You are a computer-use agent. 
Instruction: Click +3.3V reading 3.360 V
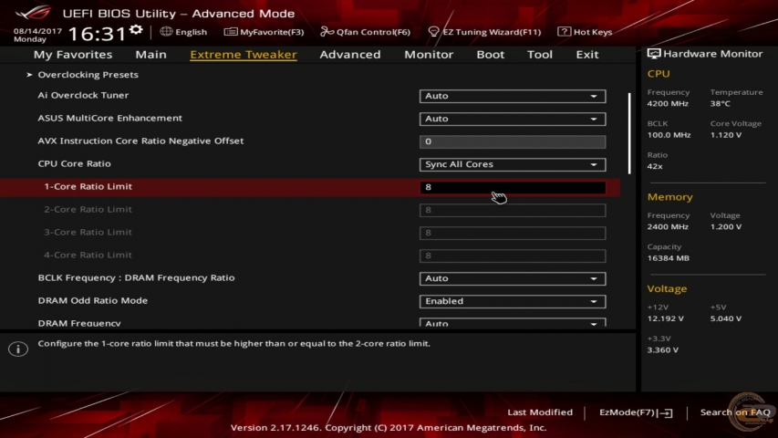(x=662, y=350)
